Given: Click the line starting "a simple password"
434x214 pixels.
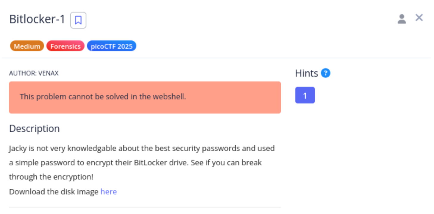Looking at the screenshot, I should pyautogui.click(x=135, y=163).
